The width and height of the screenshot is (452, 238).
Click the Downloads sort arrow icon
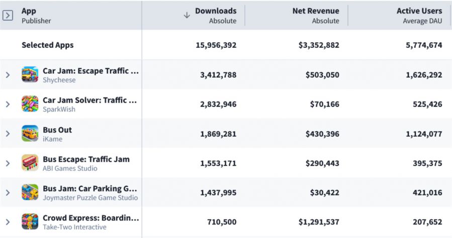[x=187, y=15]
